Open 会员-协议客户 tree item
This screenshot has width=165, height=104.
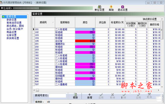[x=15, y=29]
